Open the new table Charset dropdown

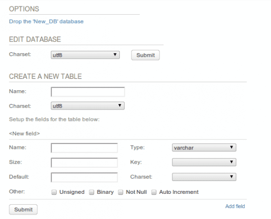click(x=88, y=106)
